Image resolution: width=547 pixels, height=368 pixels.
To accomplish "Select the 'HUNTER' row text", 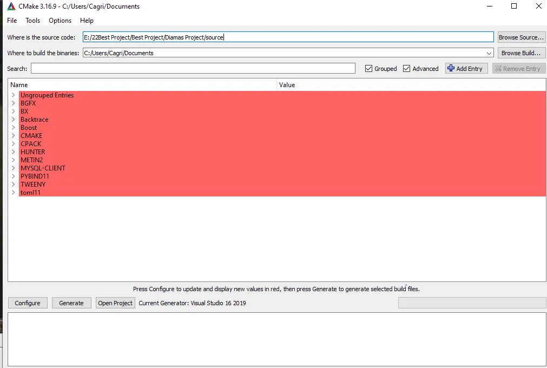I will 33,152.
